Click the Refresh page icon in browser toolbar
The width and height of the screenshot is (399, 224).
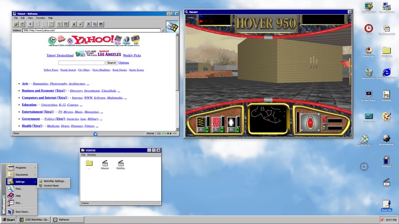click(51, 24)
